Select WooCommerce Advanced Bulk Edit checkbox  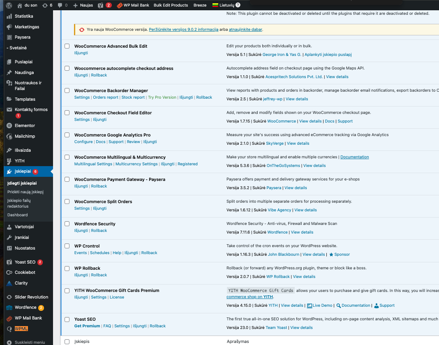[67, 46]
